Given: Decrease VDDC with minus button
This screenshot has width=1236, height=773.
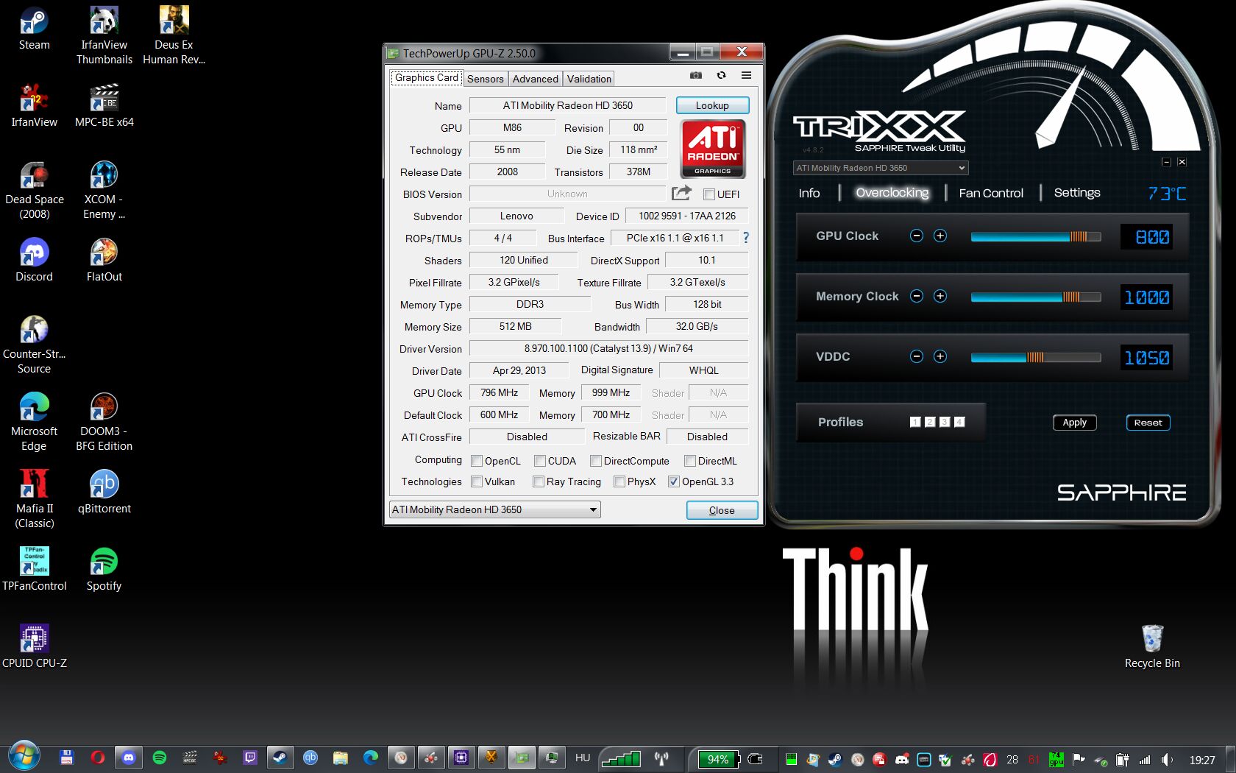Looking at the screenshot, I should coord(916,356).
